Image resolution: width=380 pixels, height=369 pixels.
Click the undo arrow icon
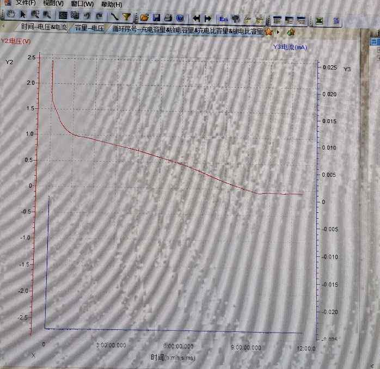pyautogui.click(x=87, y=16)
